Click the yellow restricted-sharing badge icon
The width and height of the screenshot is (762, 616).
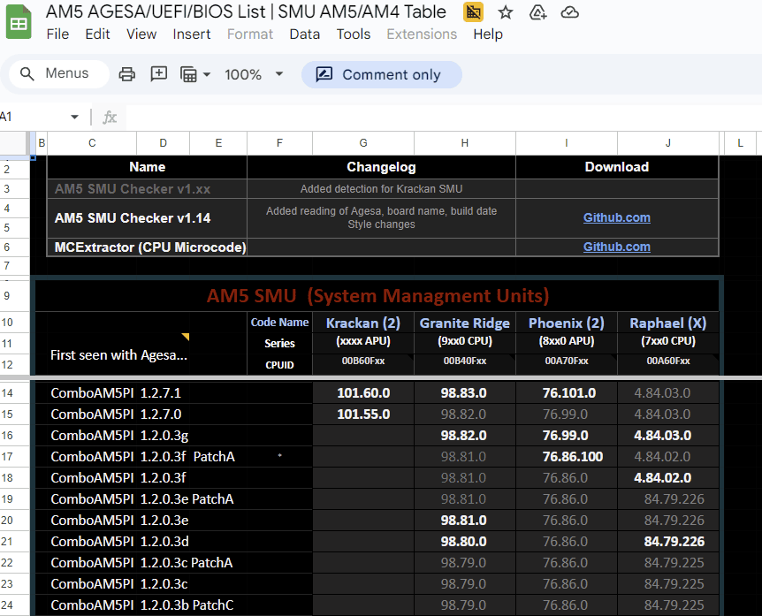pyautogui.click(x=473, y=12)
